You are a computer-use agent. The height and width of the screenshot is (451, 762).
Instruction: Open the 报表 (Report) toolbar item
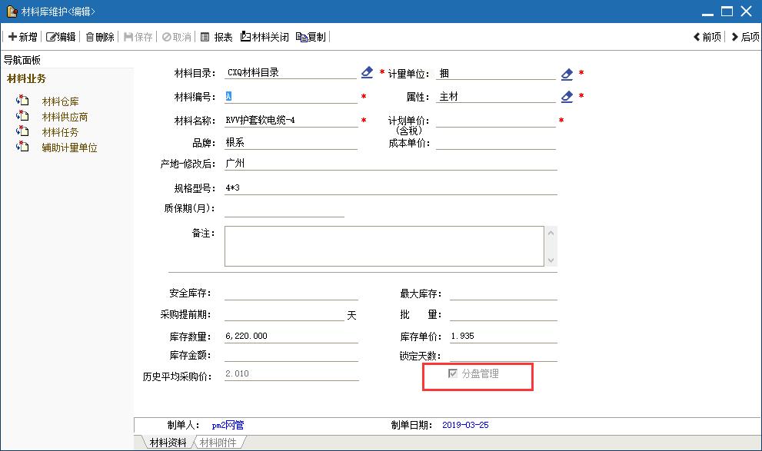[x=216, y=37]
